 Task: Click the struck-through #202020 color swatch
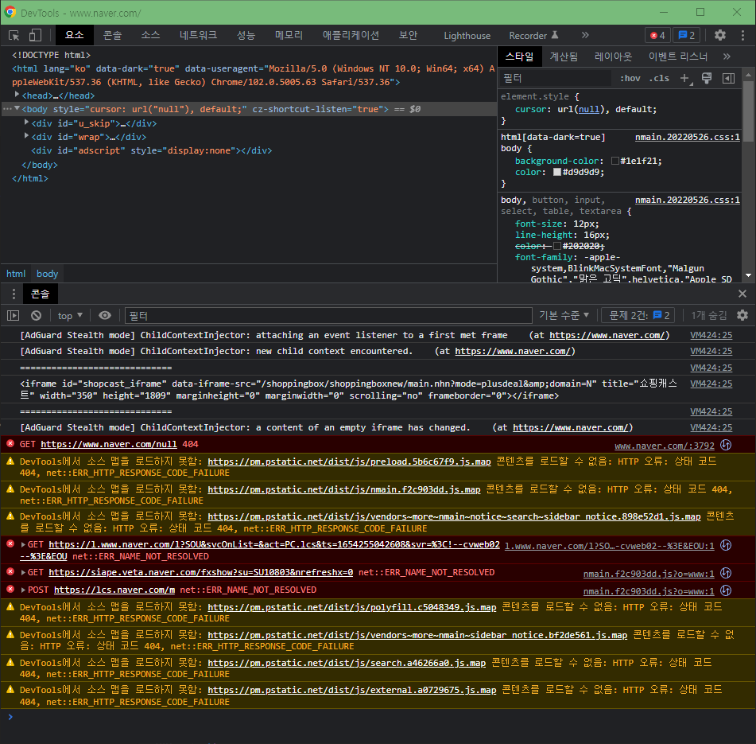(557, 246)
